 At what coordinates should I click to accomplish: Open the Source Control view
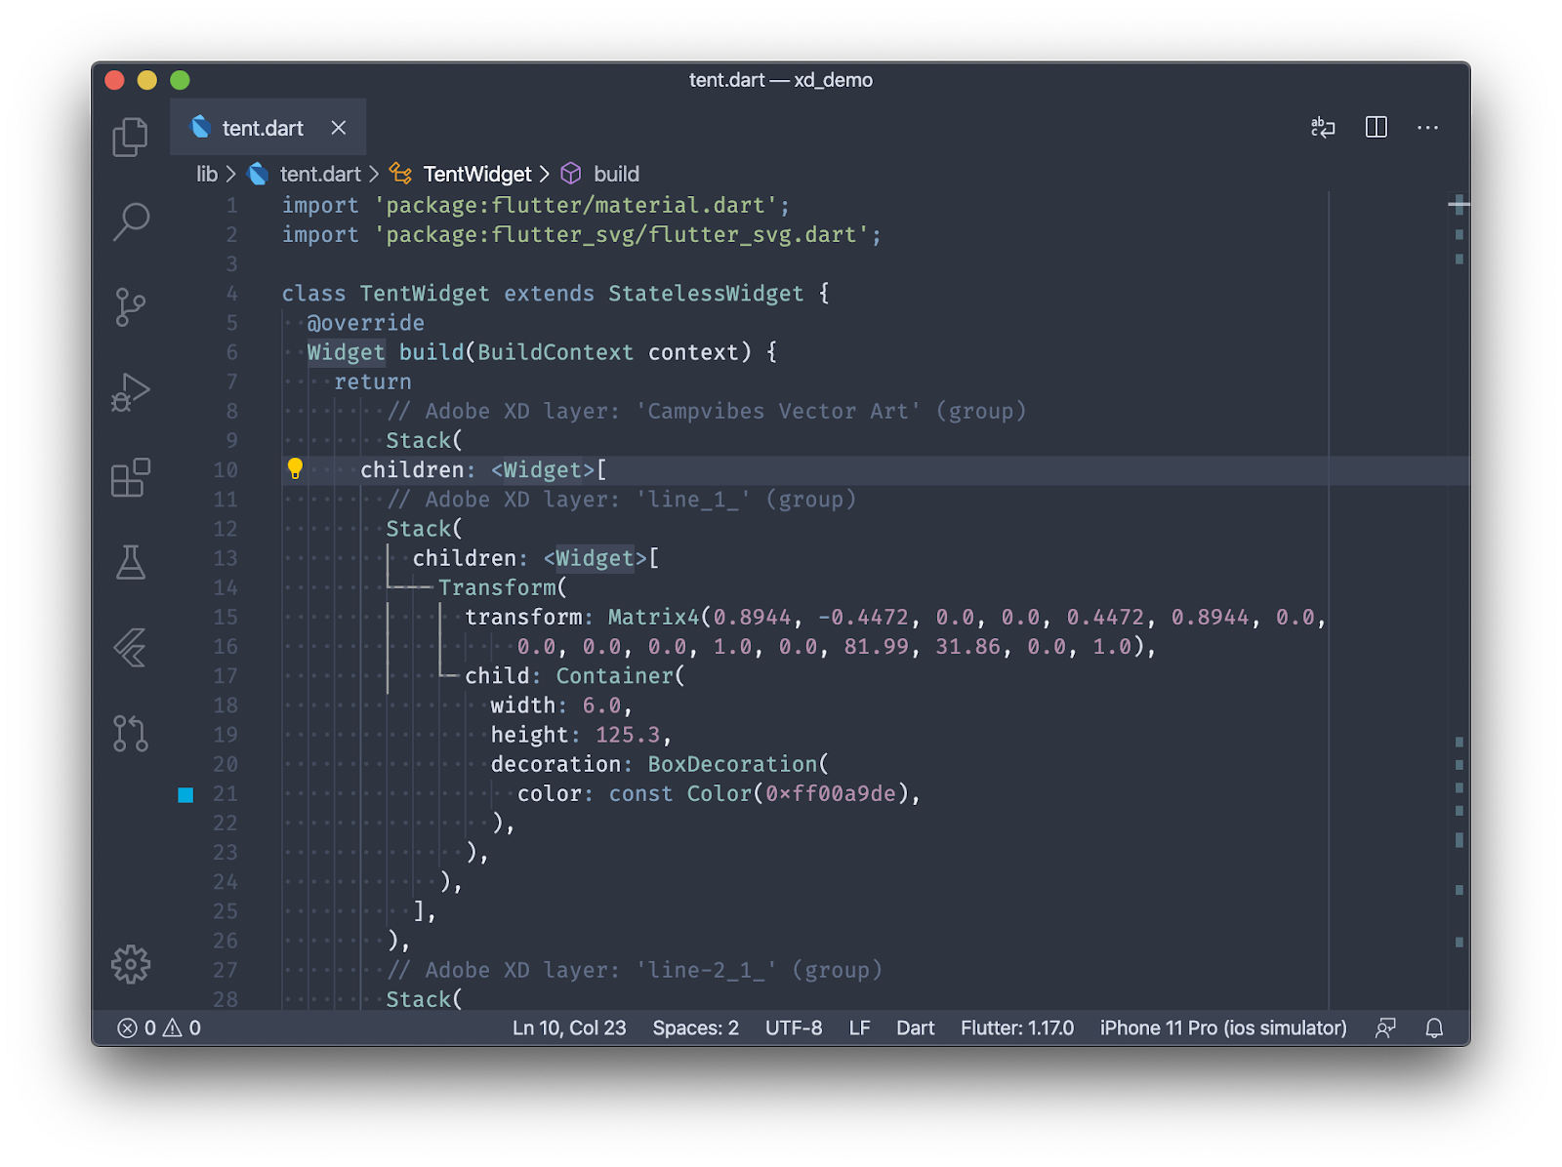click(x=130, y=306)
